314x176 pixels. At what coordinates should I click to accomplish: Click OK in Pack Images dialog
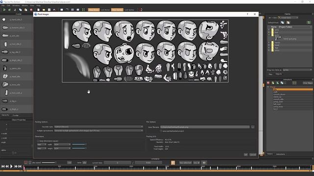[246, 154]
